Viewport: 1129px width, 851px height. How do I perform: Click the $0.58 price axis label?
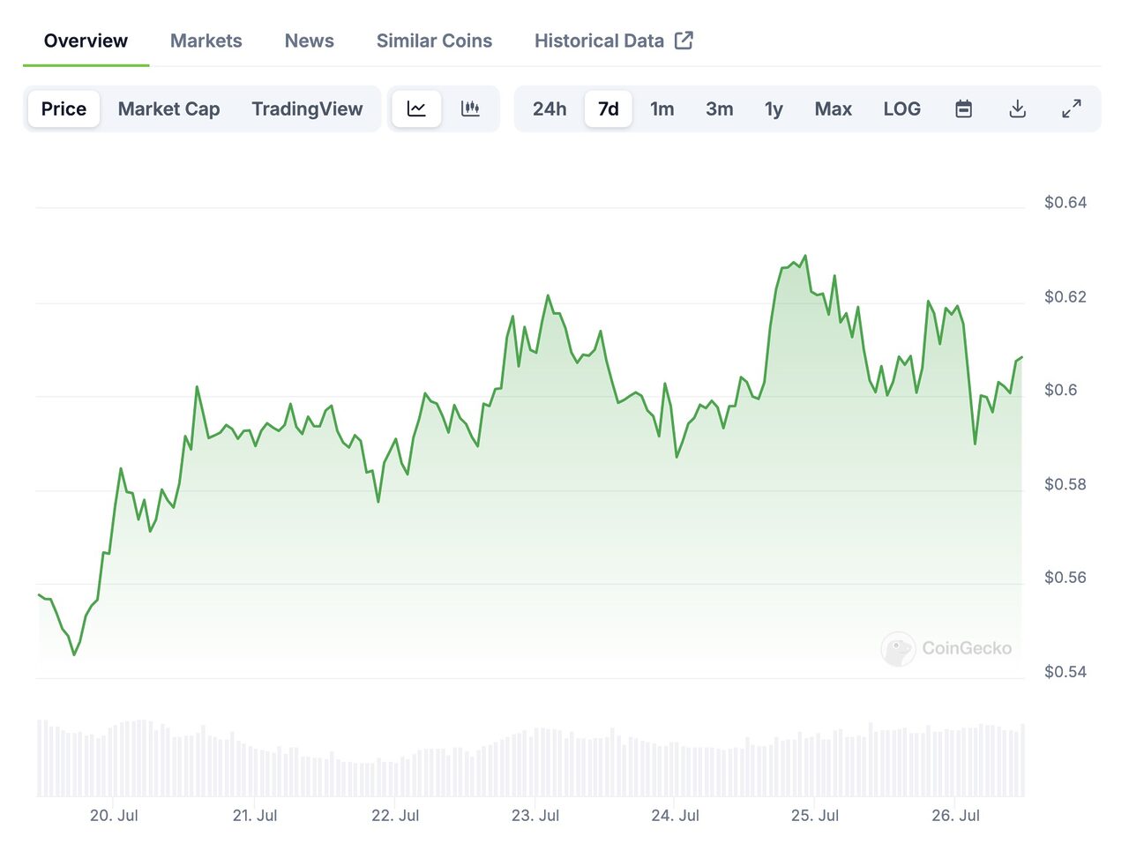point(1065,484)
